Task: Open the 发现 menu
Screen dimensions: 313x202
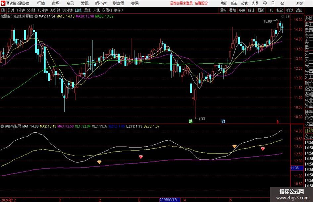Action: point(85,3)
